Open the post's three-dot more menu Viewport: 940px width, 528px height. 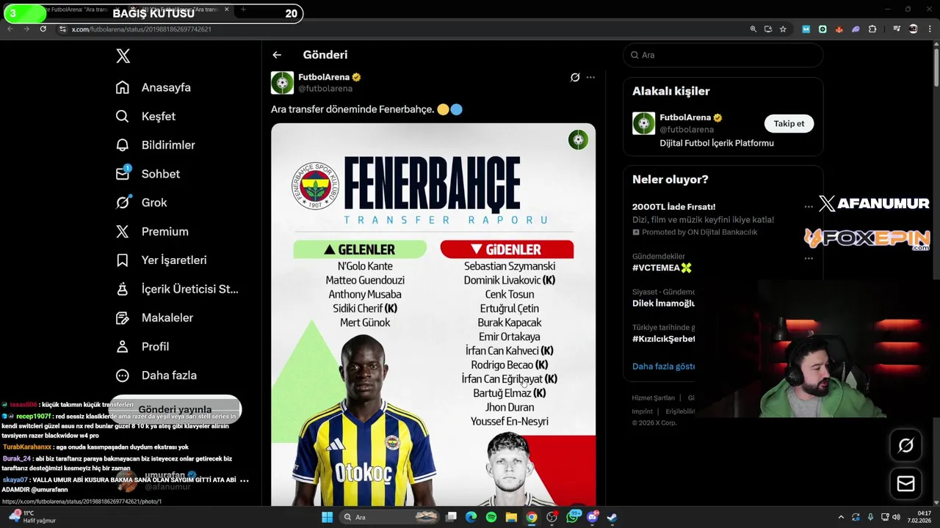(x=590, y=77)
